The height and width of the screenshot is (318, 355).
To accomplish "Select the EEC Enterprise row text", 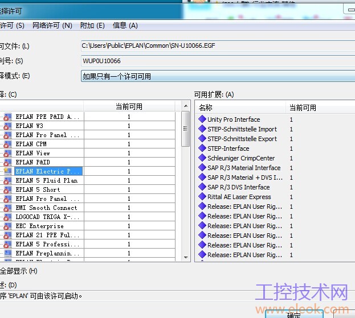I will [39, 226].
